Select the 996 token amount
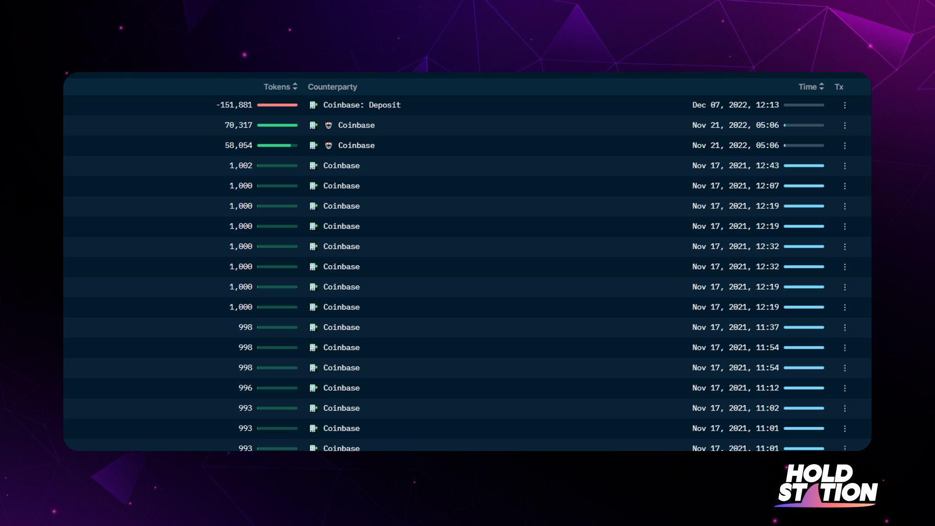Screen dimensions: 935x526 (245, 388)
